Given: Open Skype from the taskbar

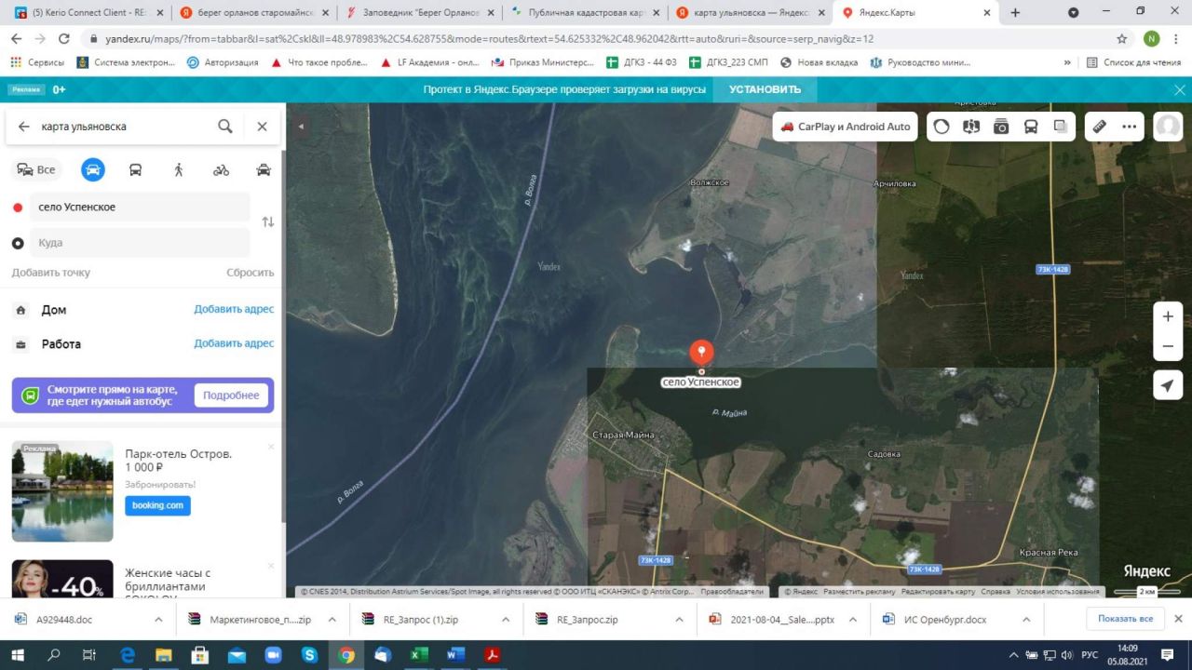Looking at the screenshot, I should tap(309, 655).
